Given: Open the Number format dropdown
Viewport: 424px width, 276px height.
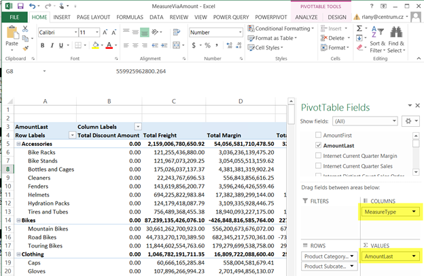Looking at the screenshot, I should [x=239, y=32].
